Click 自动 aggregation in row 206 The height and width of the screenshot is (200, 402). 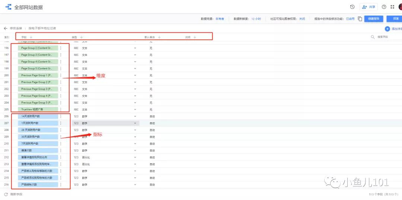click(x=152, y=116)
